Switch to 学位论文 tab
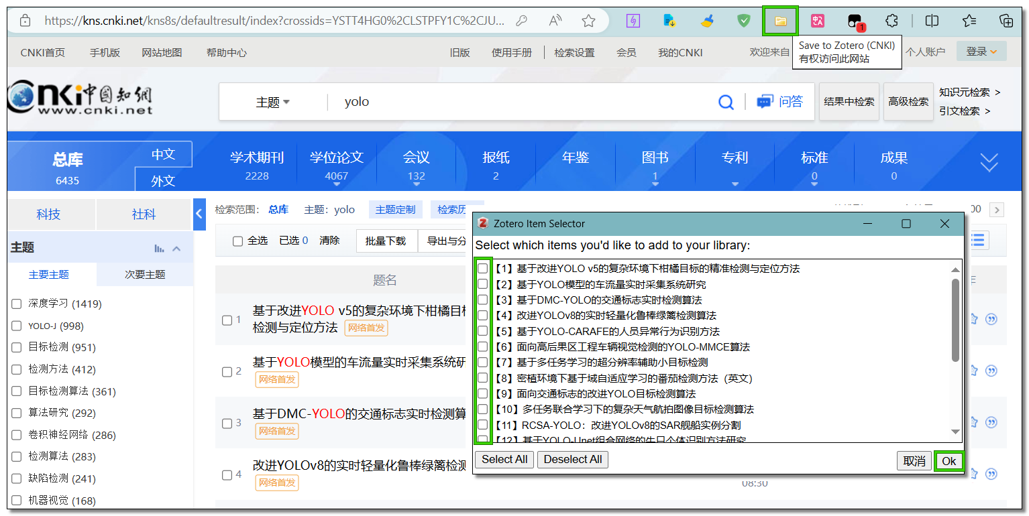The image size is (1029, 516). click(x=337, y=165)
